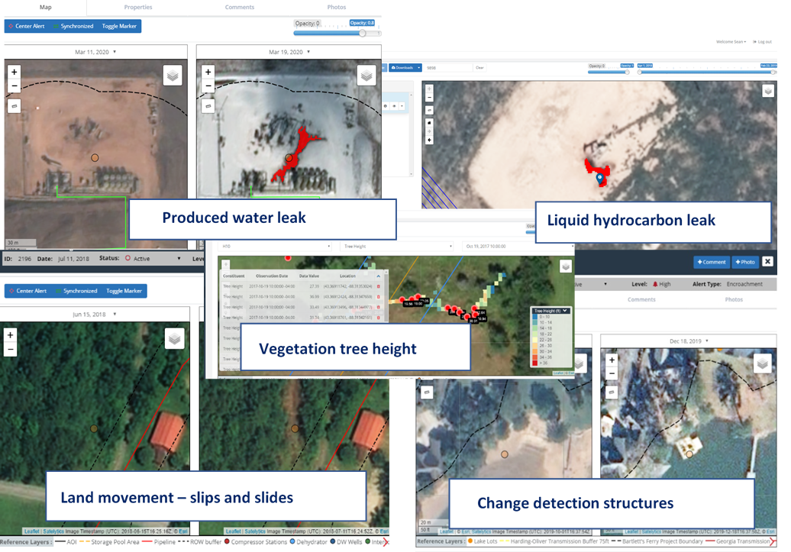Click the + Comment button
Screen dimensions: 791x552
(x=712, y=262)
